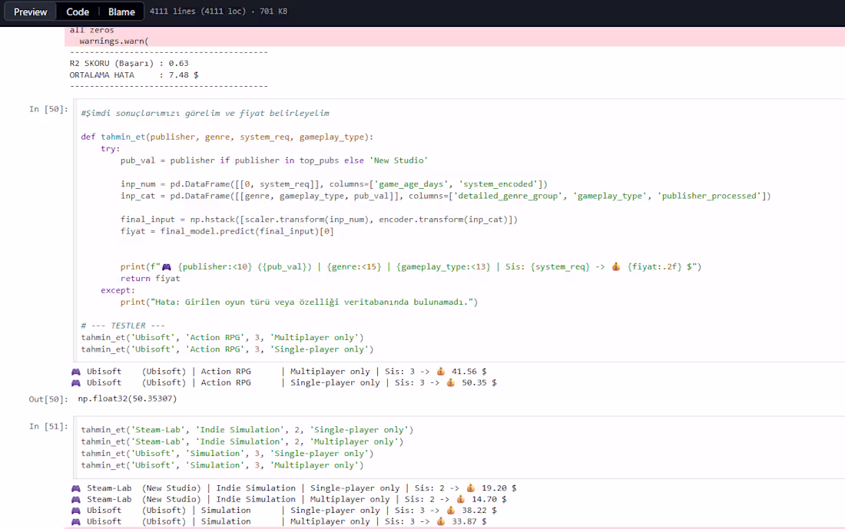Click the '# --- TESTLER ---' comment
845x529 pixels.
tap(123, 326)
